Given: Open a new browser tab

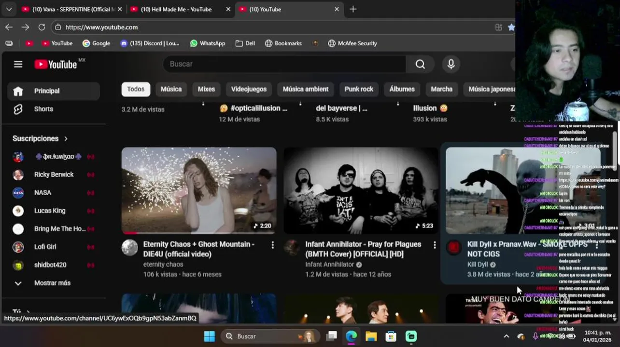Looking at the screenshot, I should tap(353, 9).
